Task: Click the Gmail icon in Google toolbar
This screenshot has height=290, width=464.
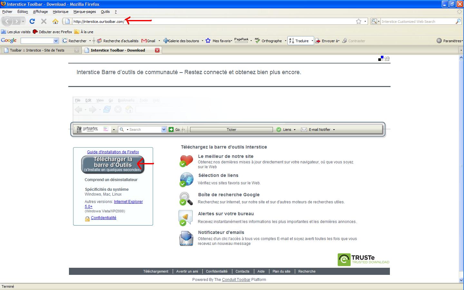Action: (x=149, y=41)
